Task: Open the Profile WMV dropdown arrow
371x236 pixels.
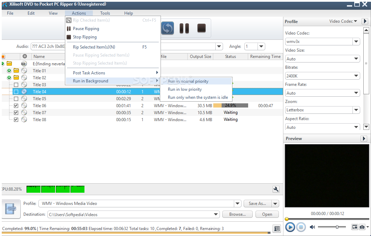Action: point(237,204)
